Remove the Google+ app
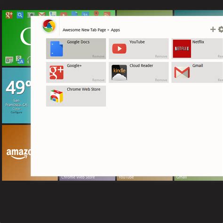223x223 pixels. [98, 80]
